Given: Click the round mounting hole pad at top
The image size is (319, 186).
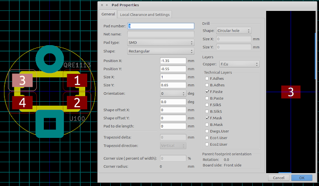Looking at the screenshot, I should 50,59.
